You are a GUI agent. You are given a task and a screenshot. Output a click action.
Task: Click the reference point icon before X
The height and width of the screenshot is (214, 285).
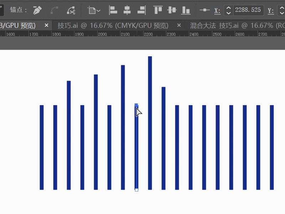204,10
